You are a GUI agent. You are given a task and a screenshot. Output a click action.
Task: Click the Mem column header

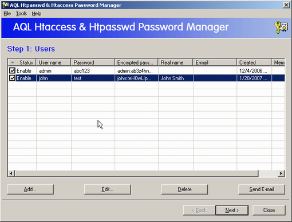tap(278, 62)
